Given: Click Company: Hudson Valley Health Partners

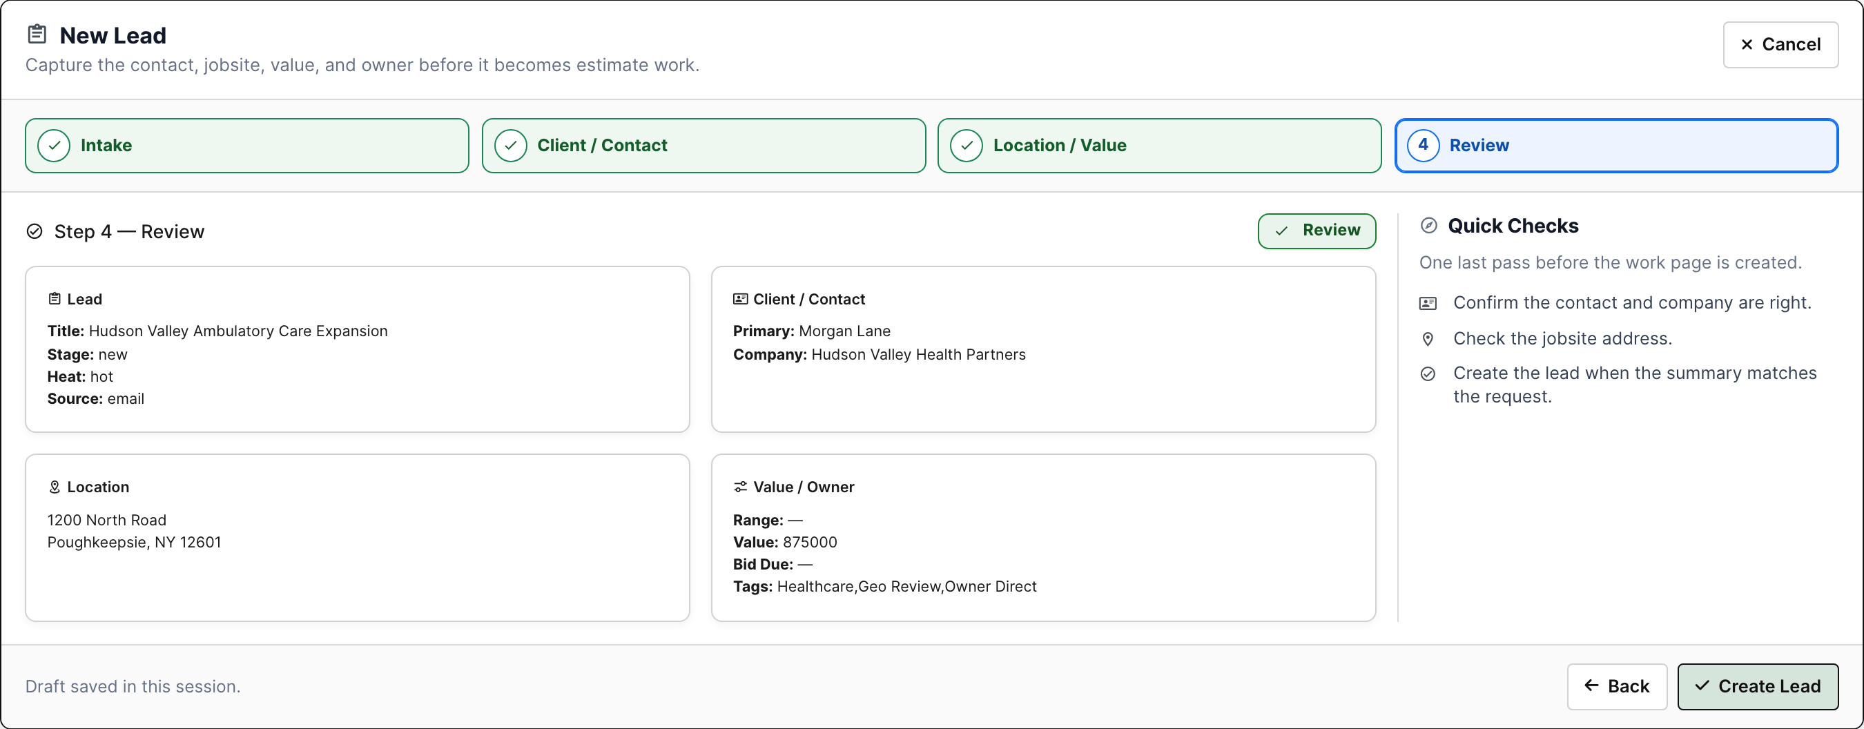Looking at the screenshot, I should (879, 354).
